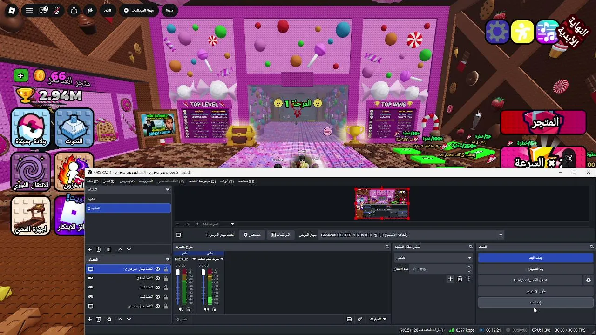This screenshot has width=596, height=335.
Task: Open the 'أدوات (T)' Tools menu
Action: point(227,181)
